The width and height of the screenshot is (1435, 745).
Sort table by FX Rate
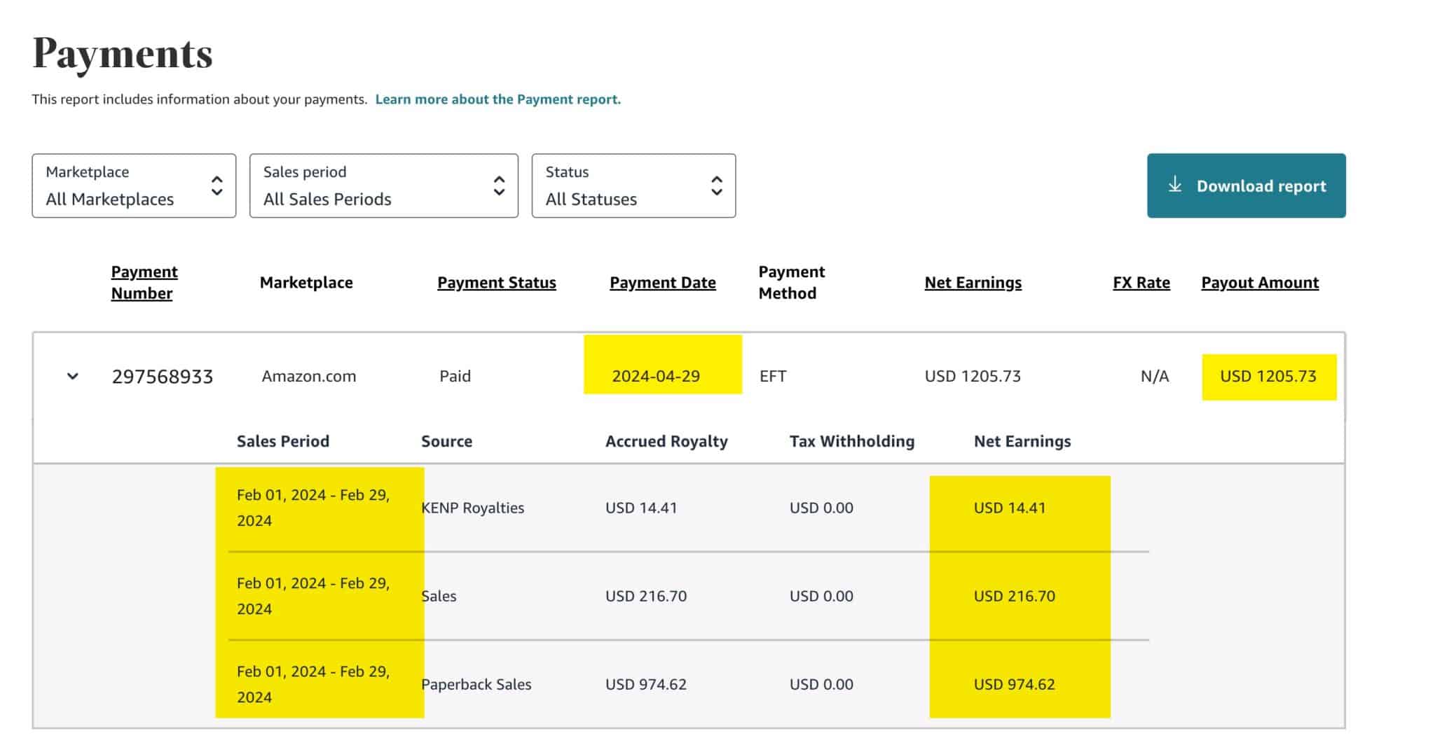coord(1141,282)
